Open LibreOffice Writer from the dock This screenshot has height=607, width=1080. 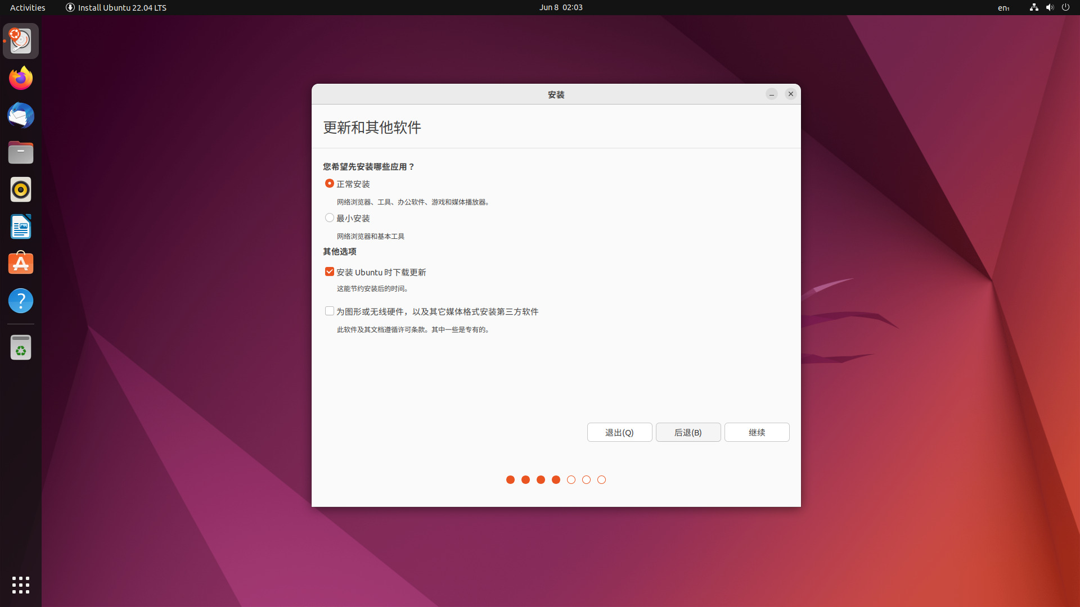pos(20,227)
